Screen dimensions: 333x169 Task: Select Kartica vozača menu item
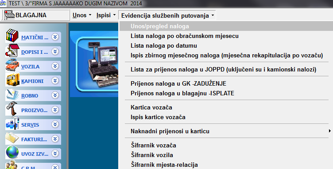coord(151,108)
